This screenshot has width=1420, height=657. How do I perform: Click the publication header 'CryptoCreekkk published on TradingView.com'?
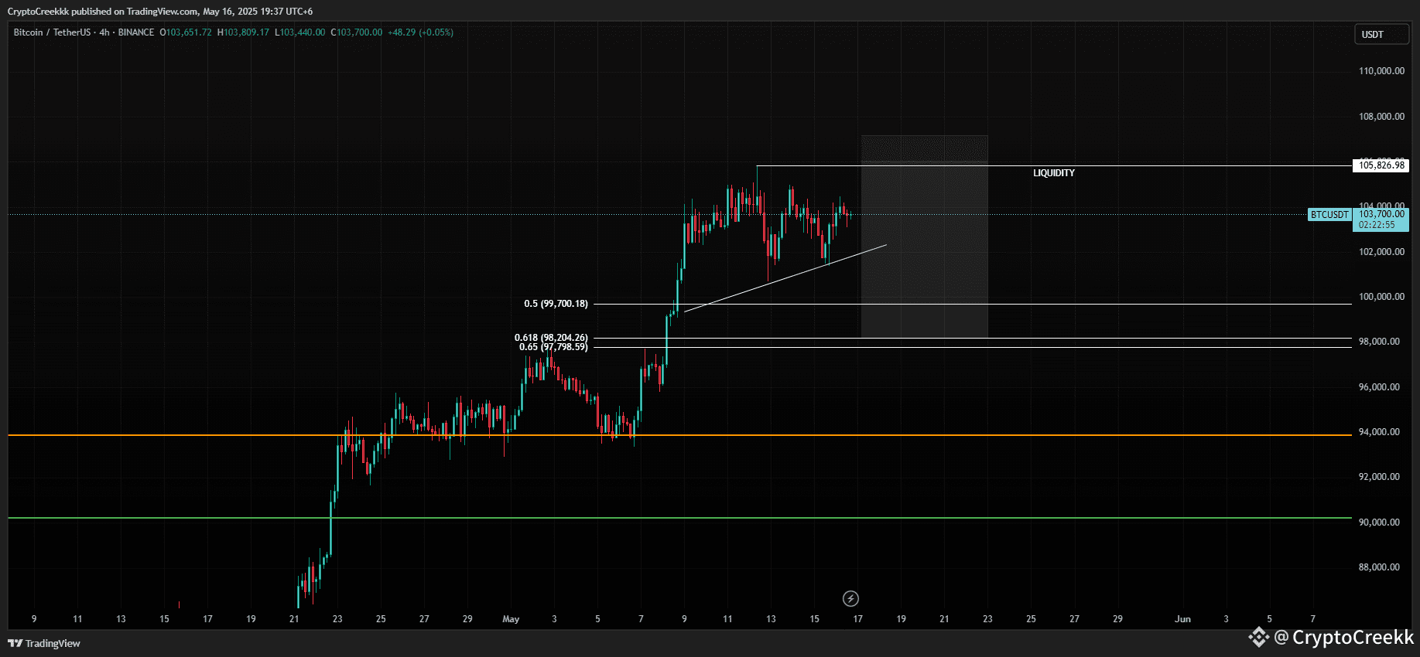pos(103,12)
